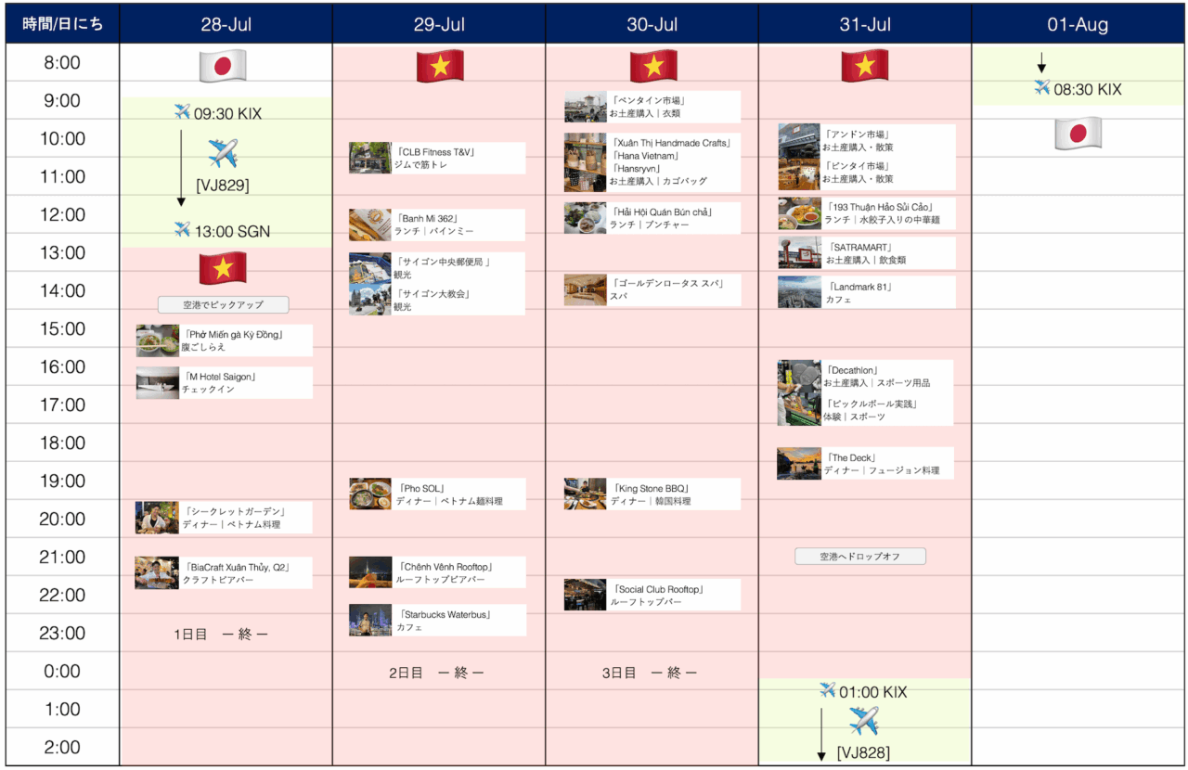Screen dimensions: 1188x770
Task: Click the Japan flag in the 01-Aug column
Action: tap(1078, 134)
